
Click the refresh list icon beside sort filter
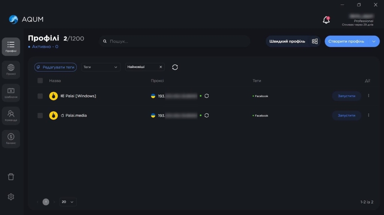point(175,67)
